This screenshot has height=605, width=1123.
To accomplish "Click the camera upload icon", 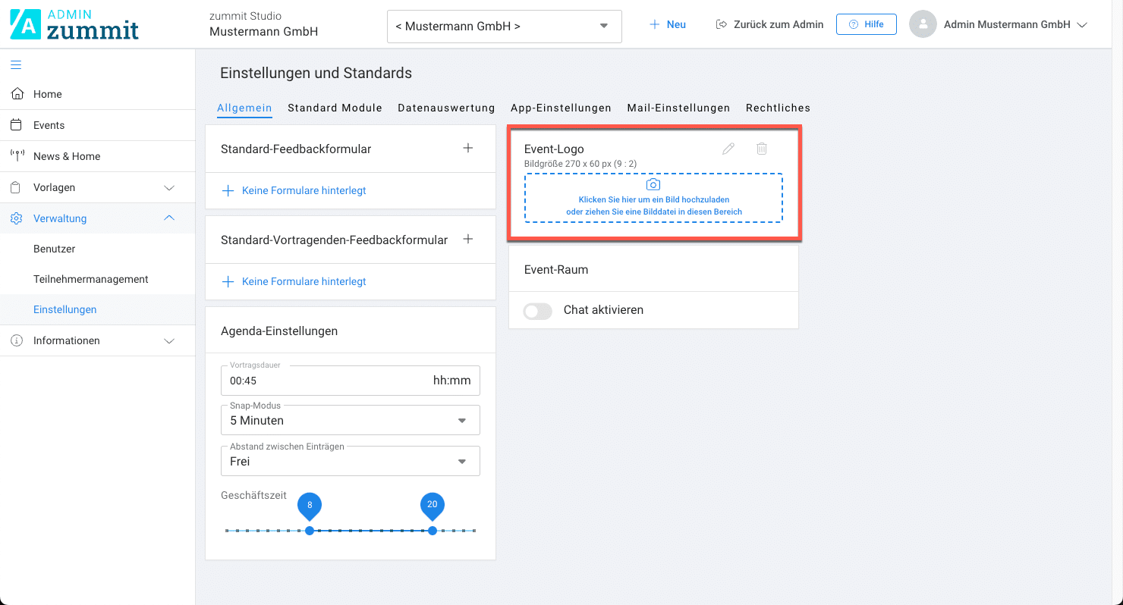I will 653,185.
